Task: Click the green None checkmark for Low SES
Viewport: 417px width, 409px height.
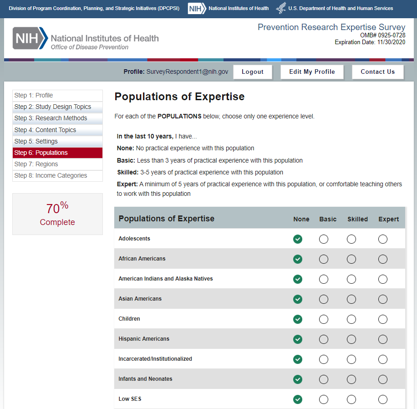Action: pos(298,399)
